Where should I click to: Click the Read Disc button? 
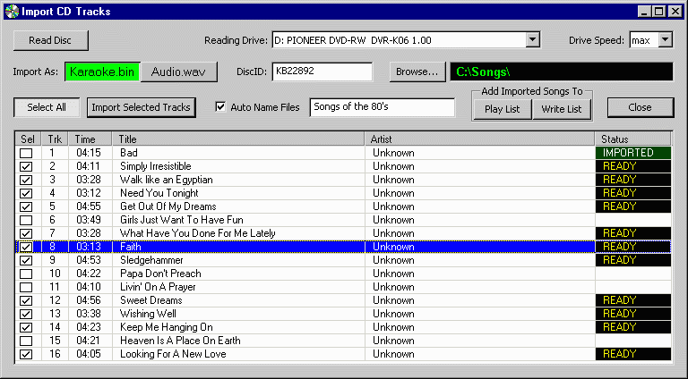click(49, 40)
